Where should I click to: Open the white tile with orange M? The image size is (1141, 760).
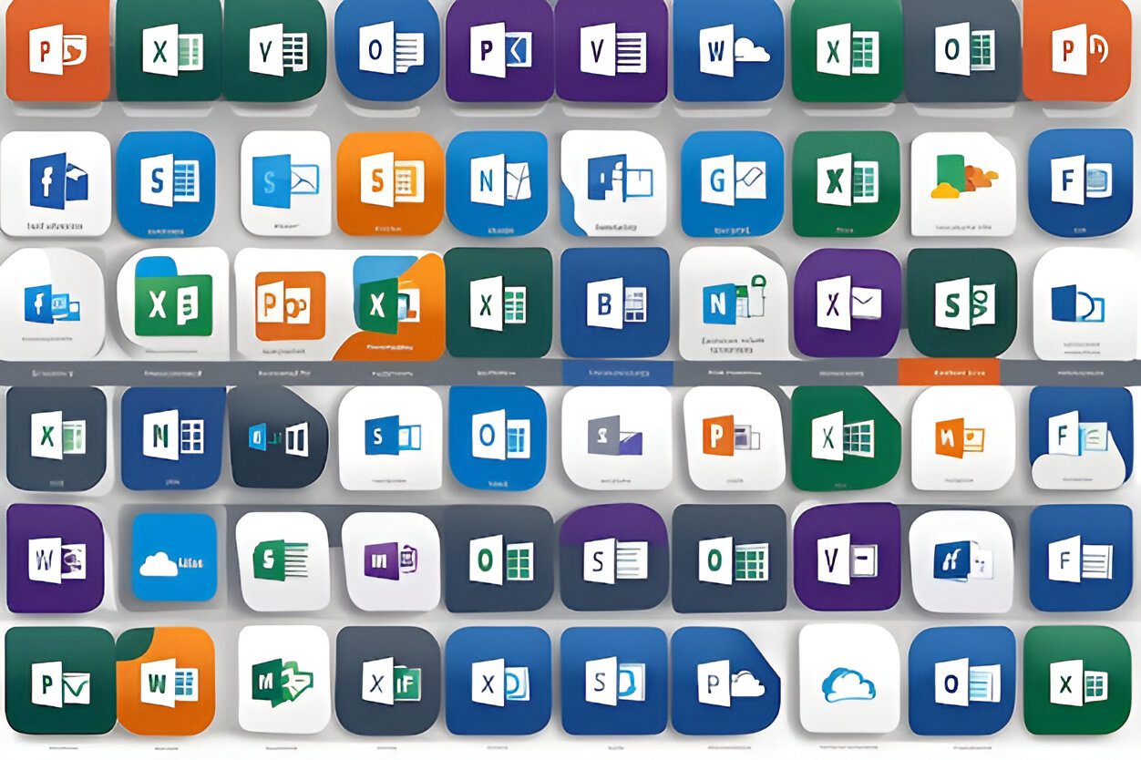[x=962, y=437]
